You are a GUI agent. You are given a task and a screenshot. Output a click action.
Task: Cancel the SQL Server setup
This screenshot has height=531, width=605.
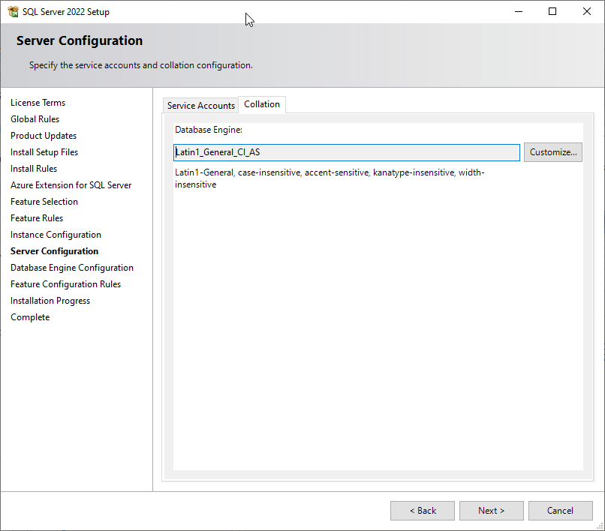560,511
